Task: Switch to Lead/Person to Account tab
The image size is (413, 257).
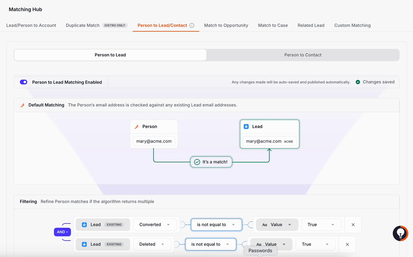Action: point(31,25)
